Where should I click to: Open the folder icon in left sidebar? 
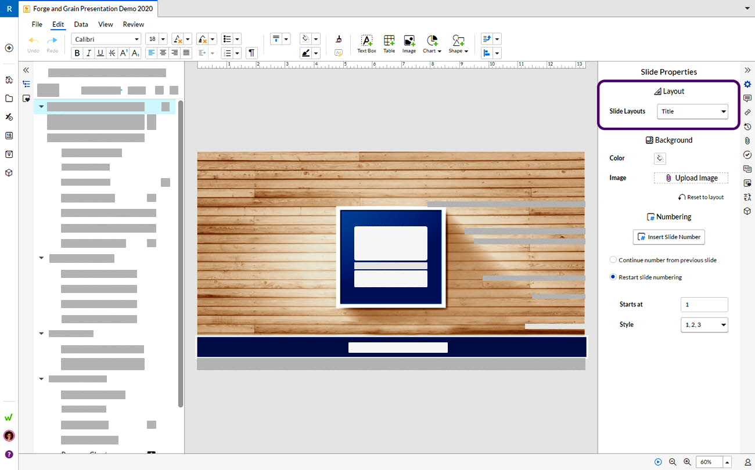pyautogui.click(x=9, y=99)
